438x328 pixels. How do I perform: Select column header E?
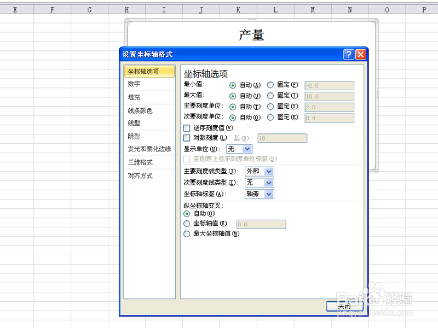tap(15, 10)
